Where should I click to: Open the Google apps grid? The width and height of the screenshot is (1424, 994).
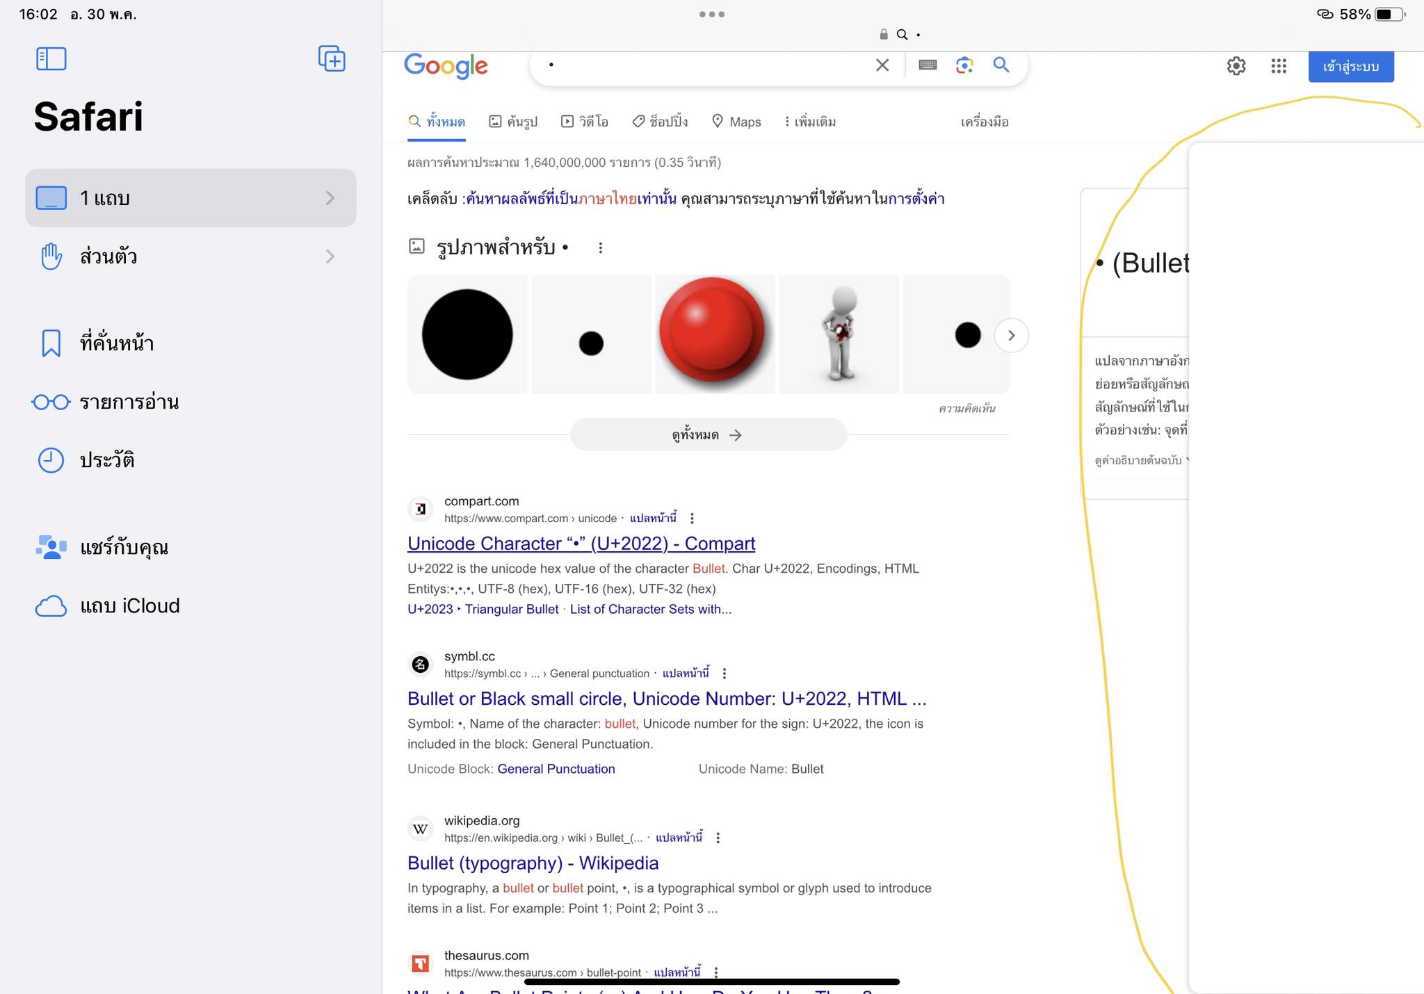pos(1279,66)
